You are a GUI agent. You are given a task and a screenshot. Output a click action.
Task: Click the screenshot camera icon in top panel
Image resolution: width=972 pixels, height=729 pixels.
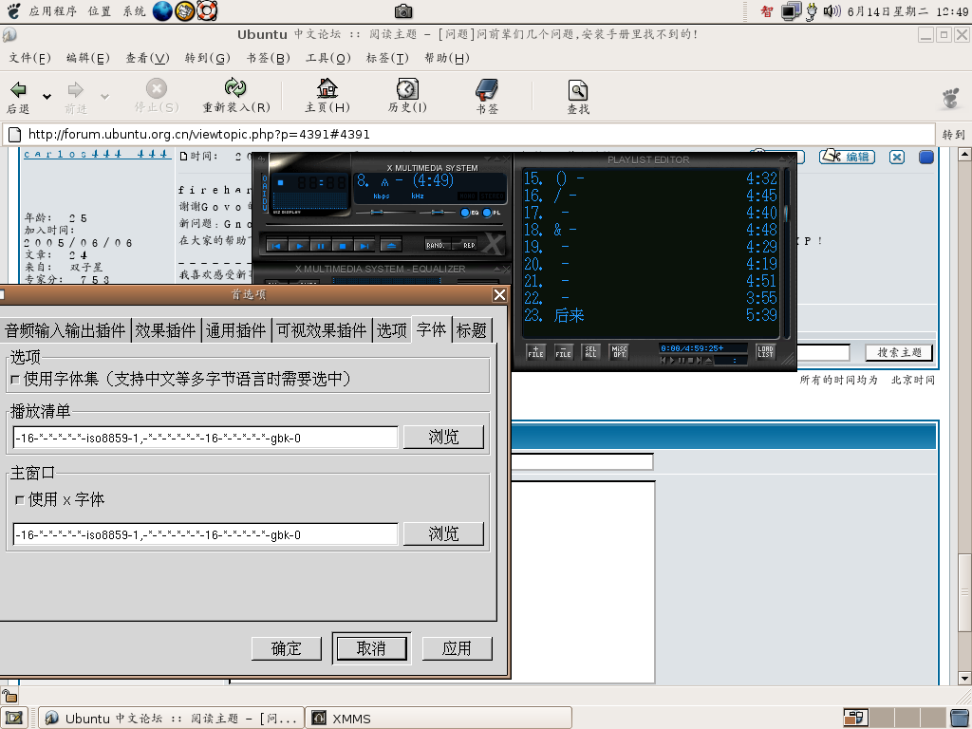click(x=403, y=11)
